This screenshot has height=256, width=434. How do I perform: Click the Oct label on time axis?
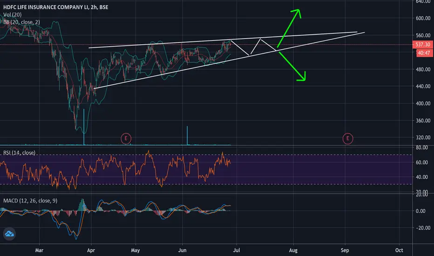point(399,250)
